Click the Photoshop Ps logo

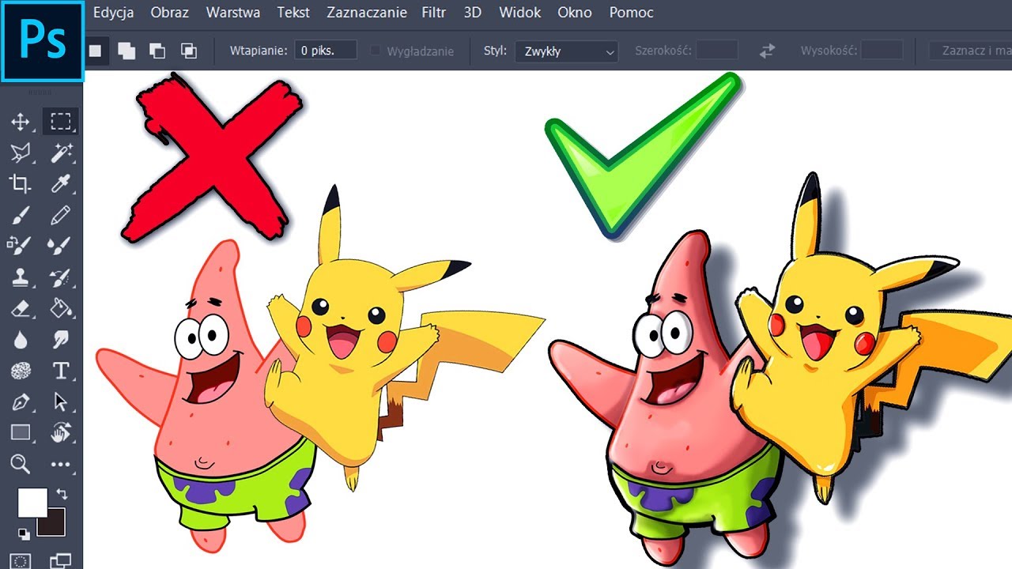43,41
